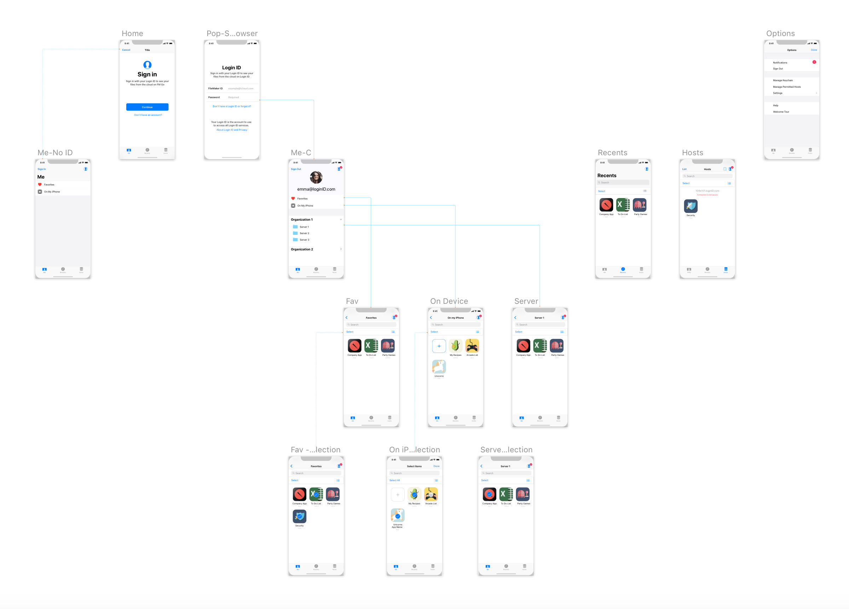Image resolution: width=849 pixels, height=609 pixels.
Task: Open the Unicorns app icon on On Device screen
Action: 439,367
